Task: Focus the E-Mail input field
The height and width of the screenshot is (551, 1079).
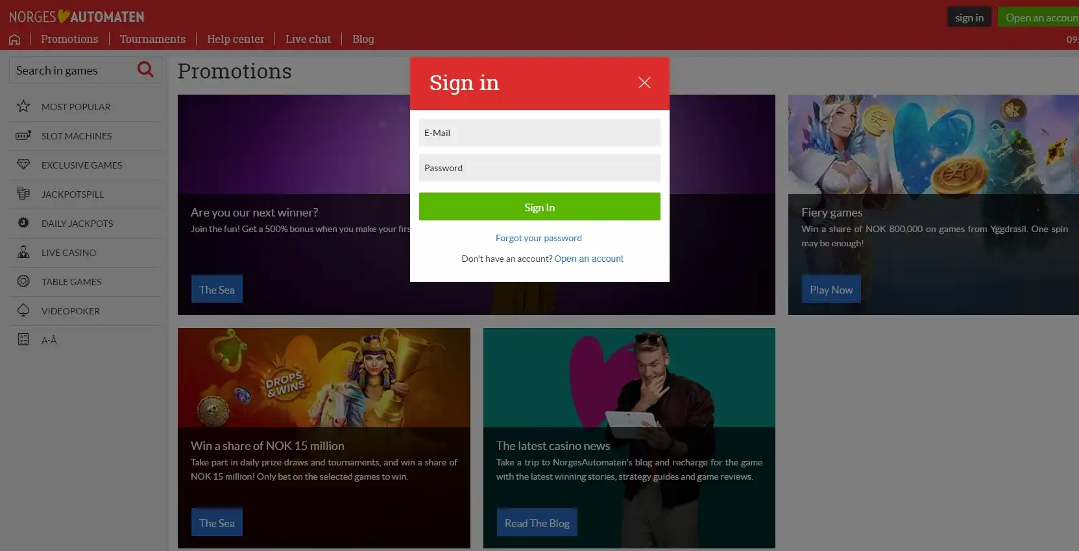Action: pos(540,133)
